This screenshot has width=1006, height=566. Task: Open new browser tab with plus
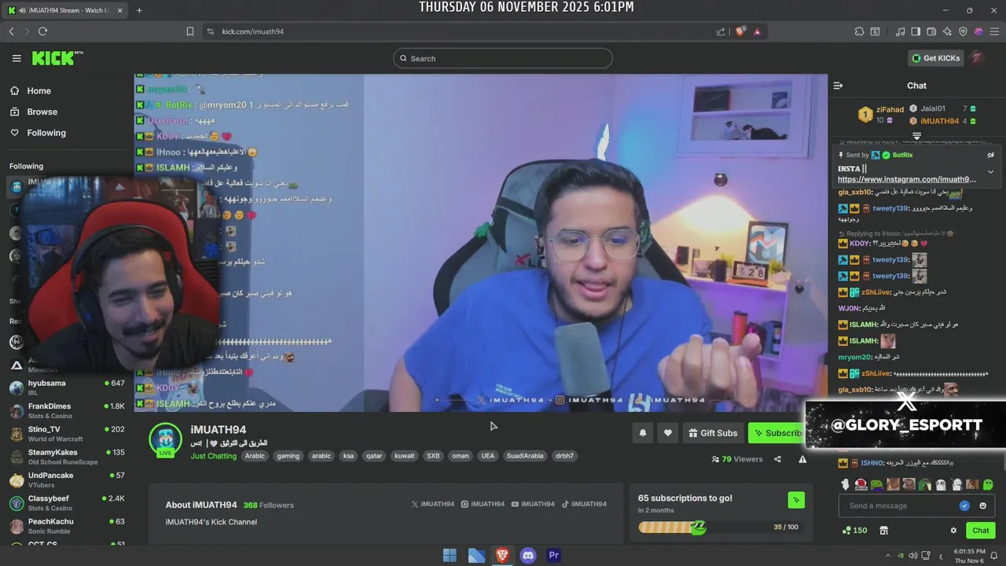[139, 10]
